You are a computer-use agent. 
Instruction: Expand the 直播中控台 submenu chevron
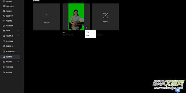19,46
